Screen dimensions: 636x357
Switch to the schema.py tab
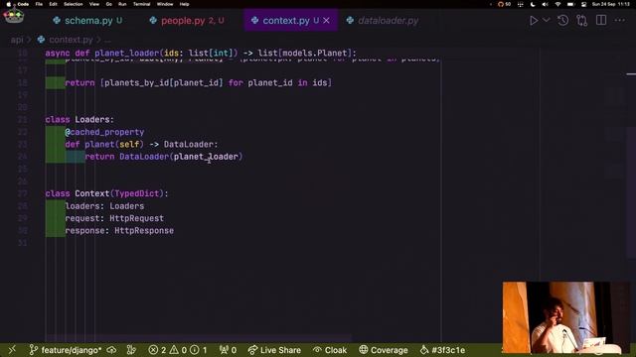(87, 21)
